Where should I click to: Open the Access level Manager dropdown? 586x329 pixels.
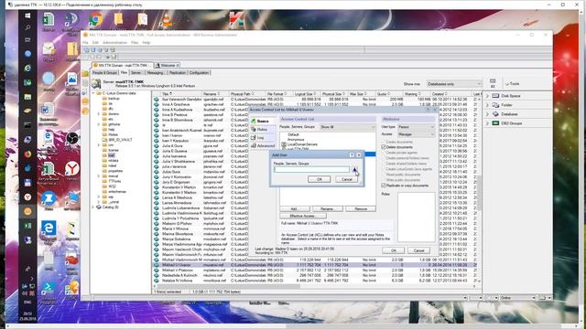[x=416, y=134]
